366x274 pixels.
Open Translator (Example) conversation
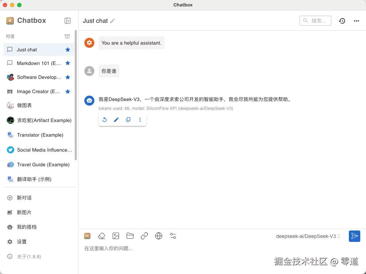click(39, 135)
